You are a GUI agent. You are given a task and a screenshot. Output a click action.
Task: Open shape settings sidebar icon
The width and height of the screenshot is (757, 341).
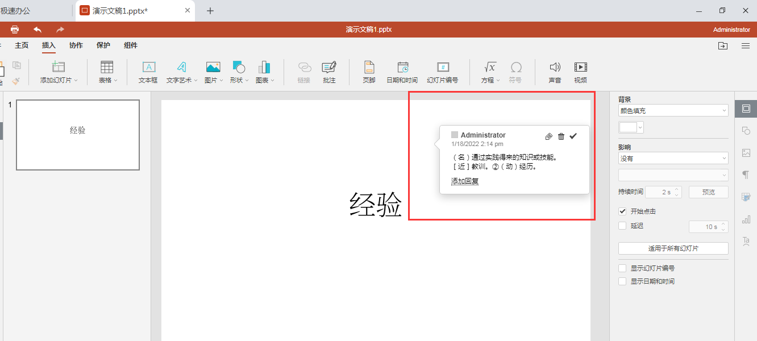point(746,131)
